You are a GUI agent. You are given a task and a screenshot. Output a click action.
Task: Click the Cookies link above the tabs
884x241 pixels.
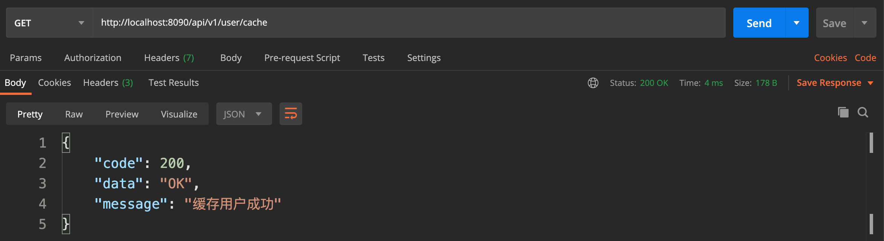point(830,57)
